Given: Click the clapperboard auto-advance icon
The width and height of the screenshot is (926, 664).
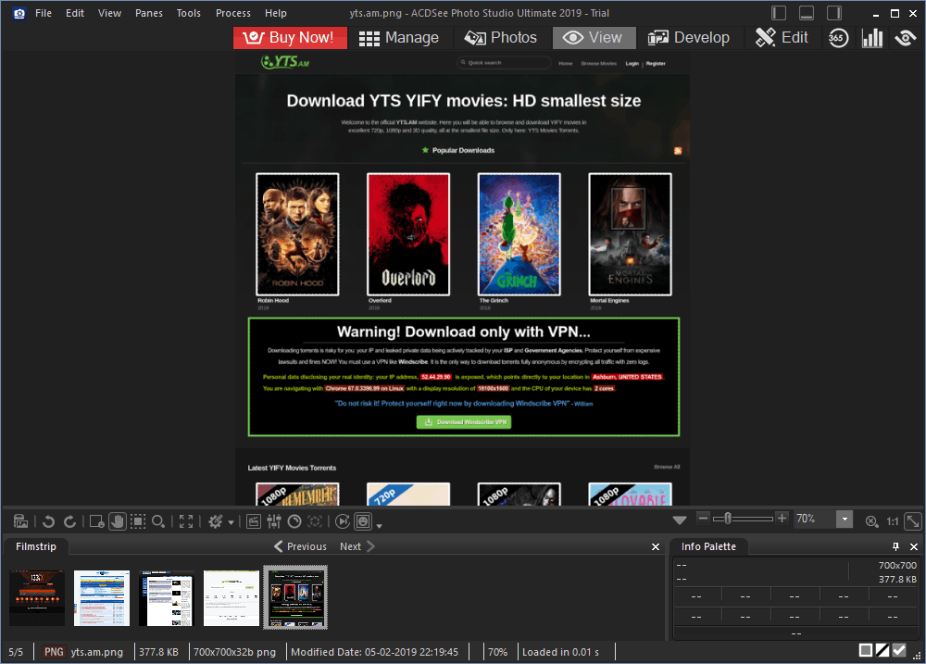Looking at the screenshot, I should point(254,521).
